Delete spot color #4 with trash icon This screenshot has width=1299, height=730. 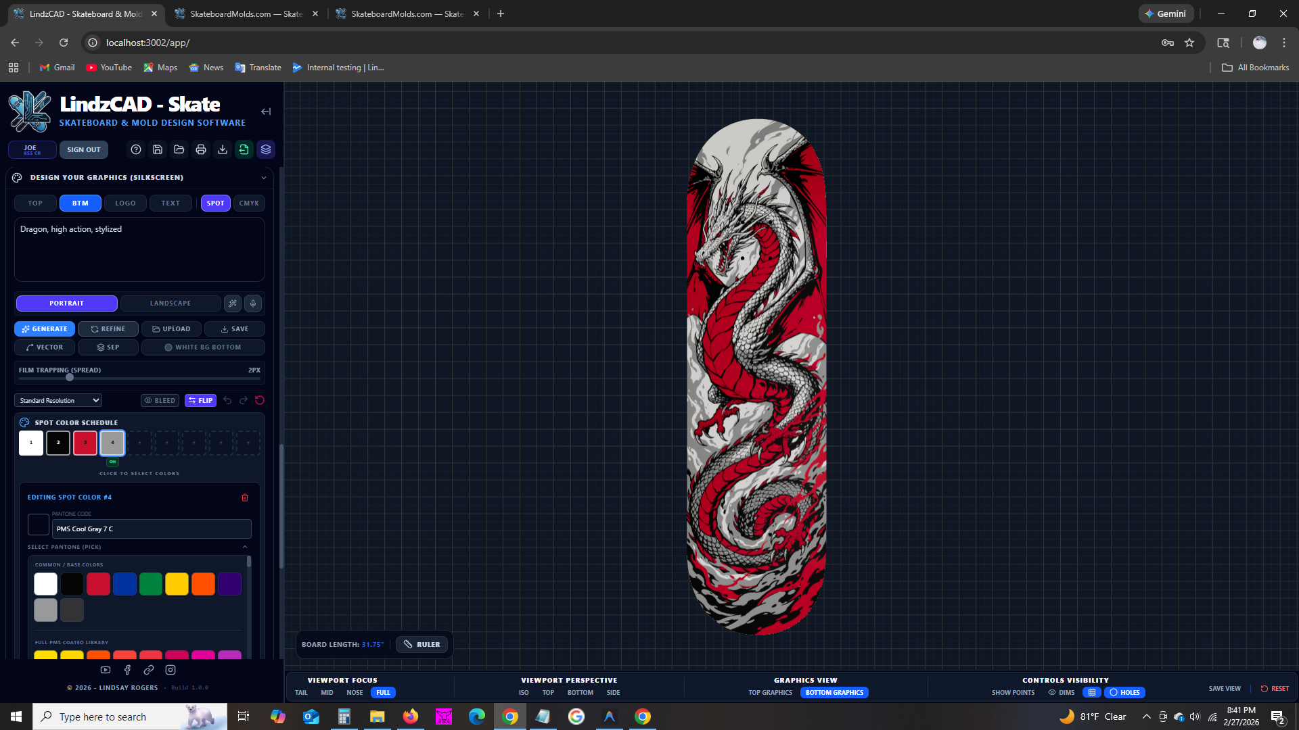pyautogui.click(x=245, y=497)
